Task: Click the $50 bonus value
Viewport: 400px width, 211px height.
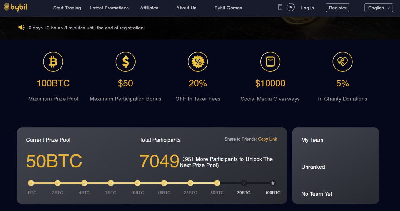Action: (126, 83)
